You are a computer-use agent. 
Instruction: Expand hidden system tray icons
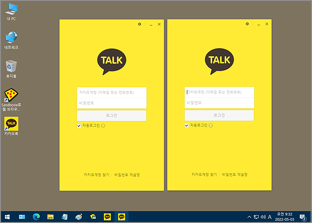pyautogui.click(x=249, y=217)
